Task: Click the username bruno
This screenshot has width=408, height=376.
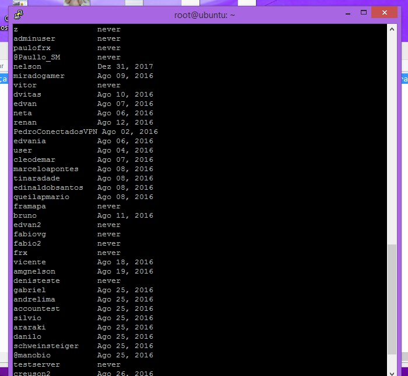Action: click(25, 216)
